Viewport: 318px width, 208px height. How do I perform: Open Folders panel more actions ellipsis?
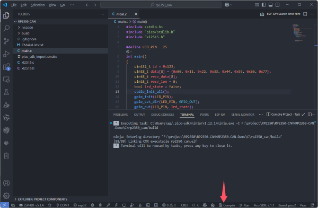click(102, 14)
